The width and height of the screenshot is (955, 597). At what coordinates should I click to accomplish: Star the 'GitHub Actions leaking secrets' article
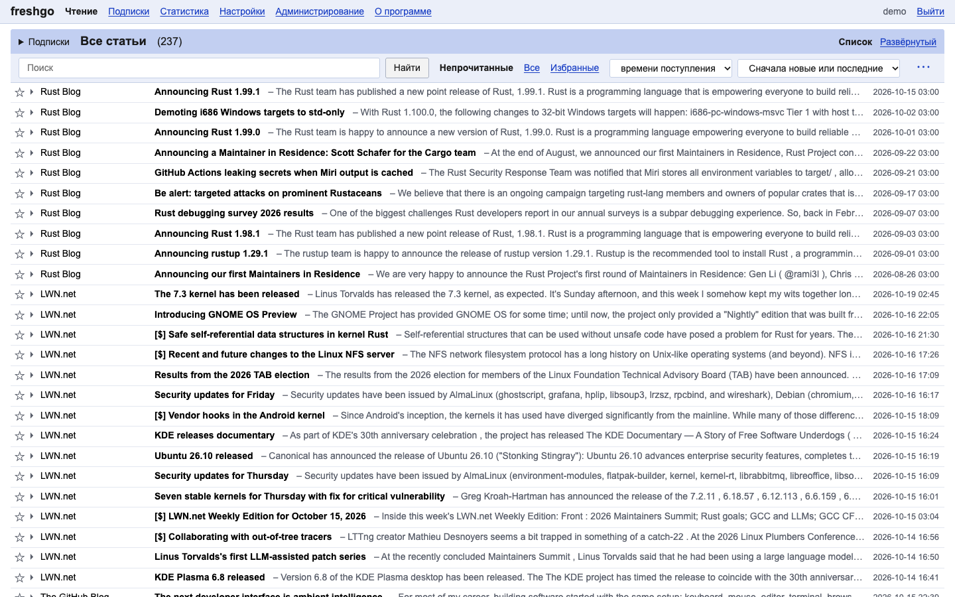tap(20, 173)
